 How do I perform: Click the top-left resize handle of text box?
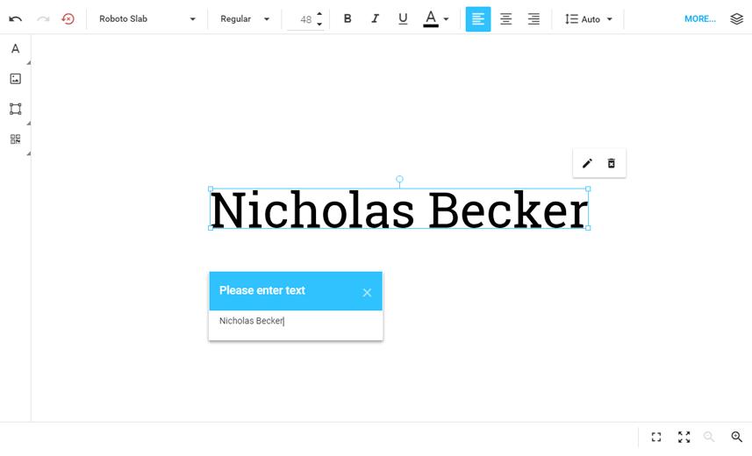(x=211, y=189)
